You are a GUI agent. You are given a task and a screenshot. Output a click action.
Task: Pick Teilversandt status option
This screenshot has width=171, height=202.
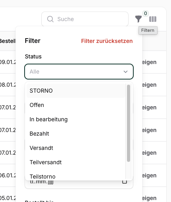(76, 162)
